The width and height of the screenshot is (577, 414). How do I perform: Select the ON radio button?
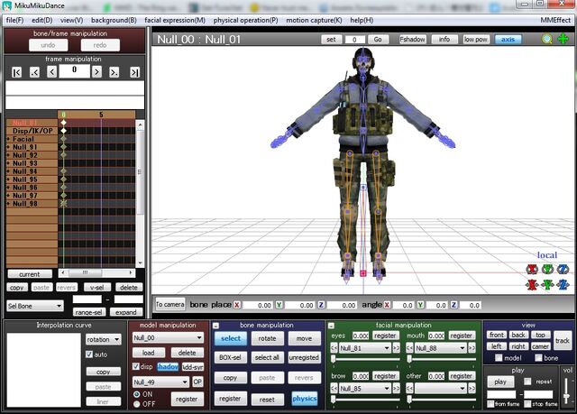tap(137, 394)
